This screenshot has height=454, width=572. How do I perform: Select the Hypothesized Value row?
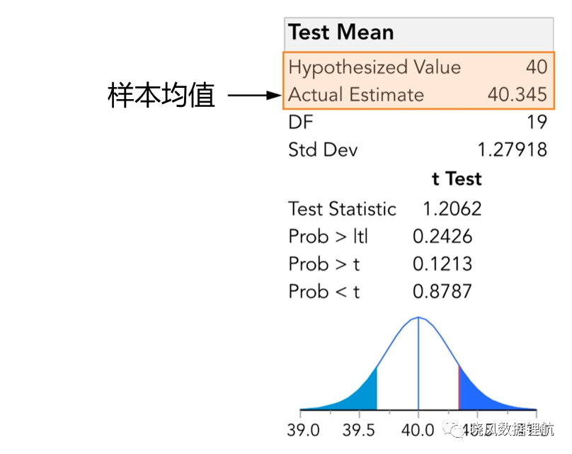tap(418, 67)
